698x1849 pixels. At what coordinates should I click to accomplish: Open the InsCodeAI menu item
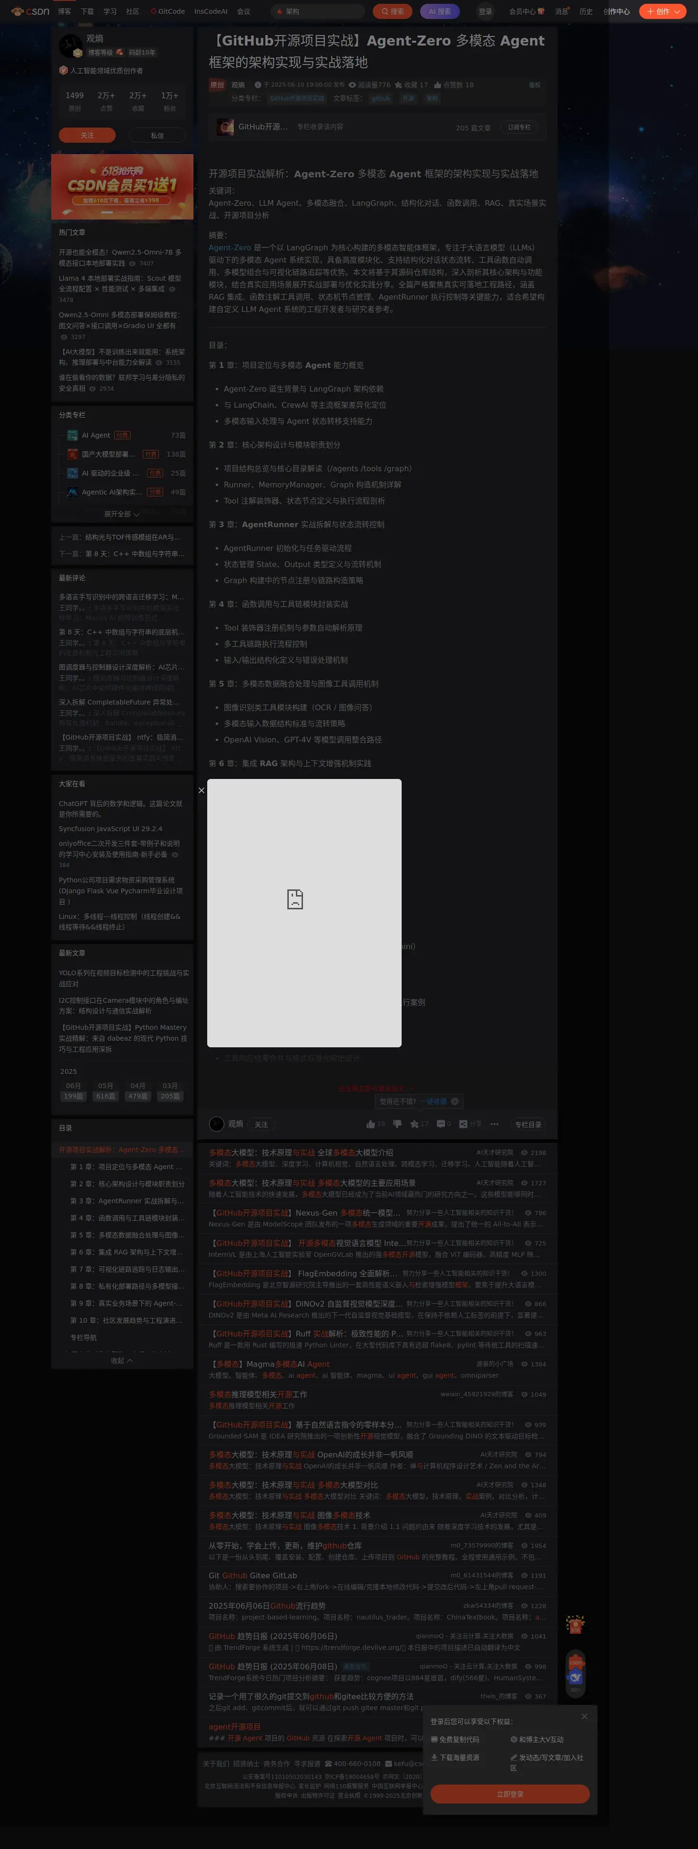(211, 11)
